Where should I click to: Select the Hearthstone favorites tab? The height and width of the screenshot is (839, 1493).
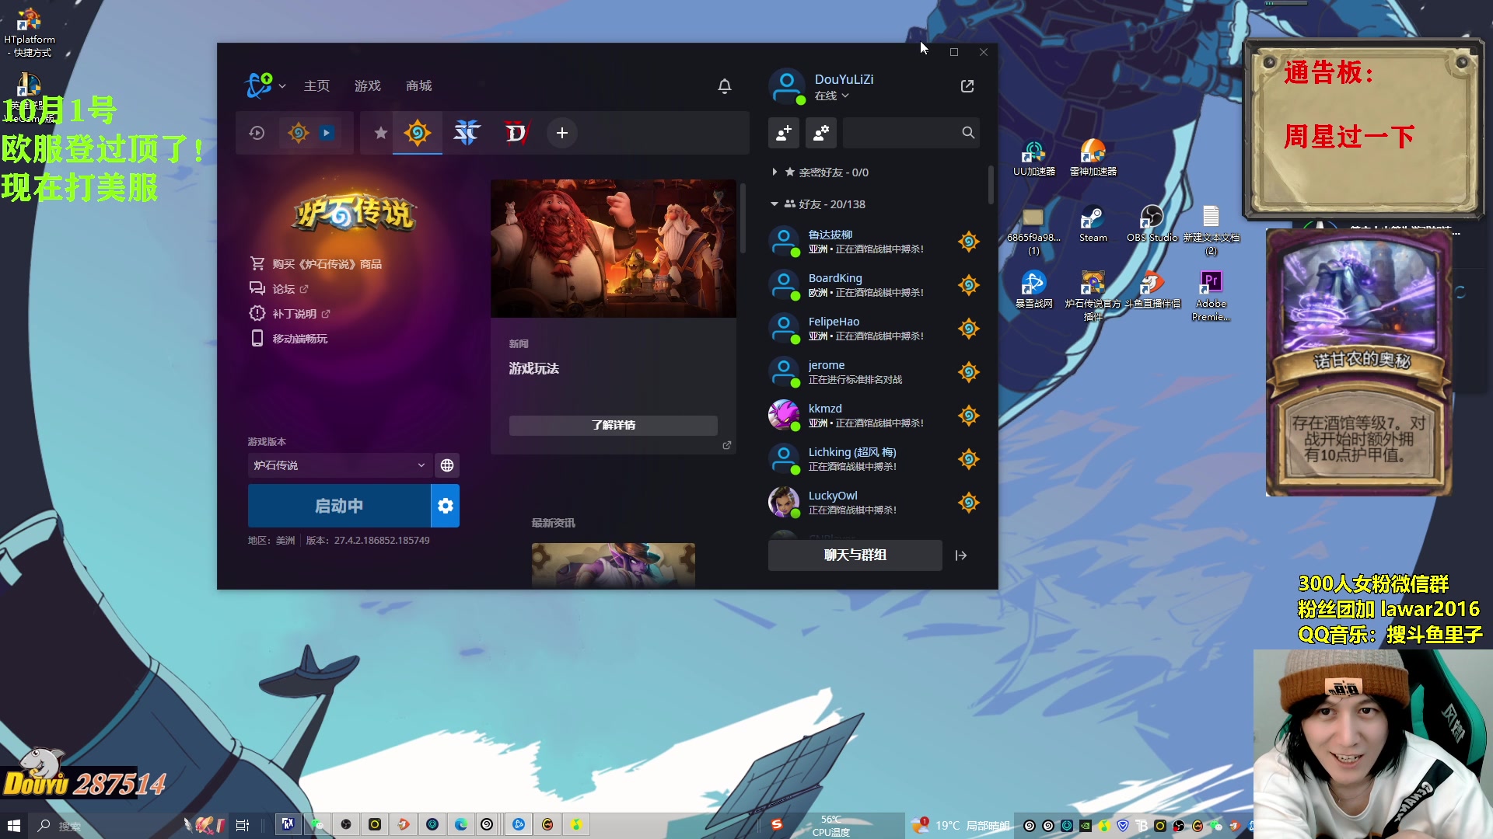click(x=418, y=133)
